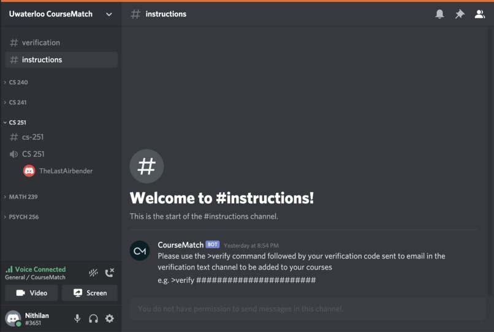Click the TheLastAirbender username
Viewport: 494px width, 332px height.
click(x=66, y=171)
